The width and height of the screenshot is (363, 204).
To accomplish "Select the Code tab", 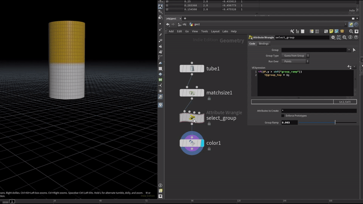I will click(x=252, y=44).
